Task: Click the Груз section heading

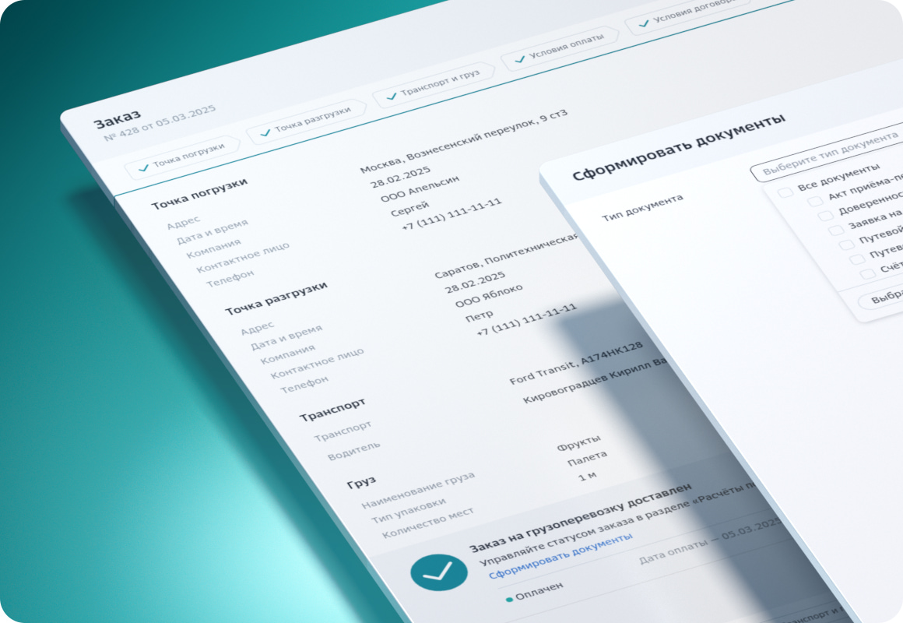Action: pos(361,482)
